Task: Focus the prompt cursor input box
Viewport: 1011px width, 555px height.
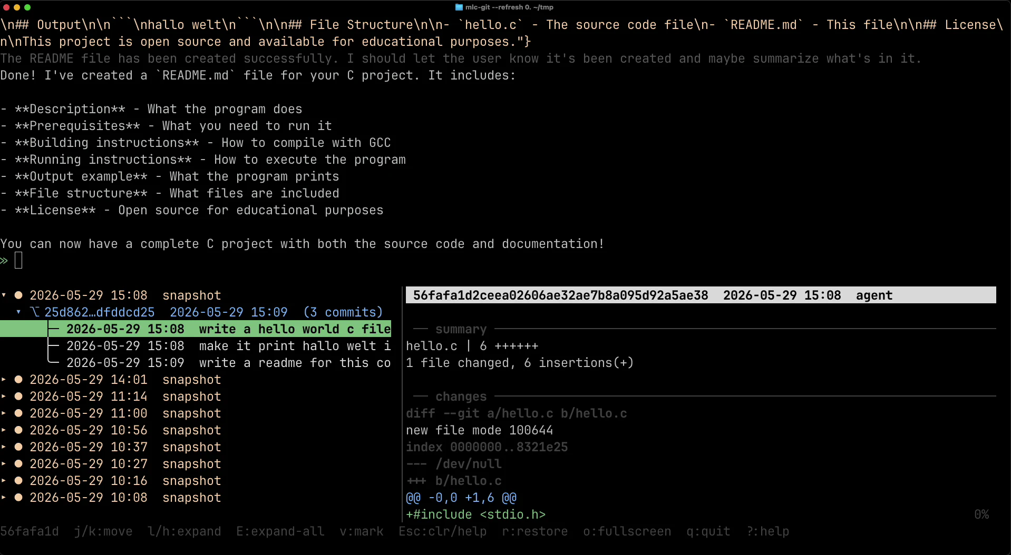Action: (x=18, y=260)
